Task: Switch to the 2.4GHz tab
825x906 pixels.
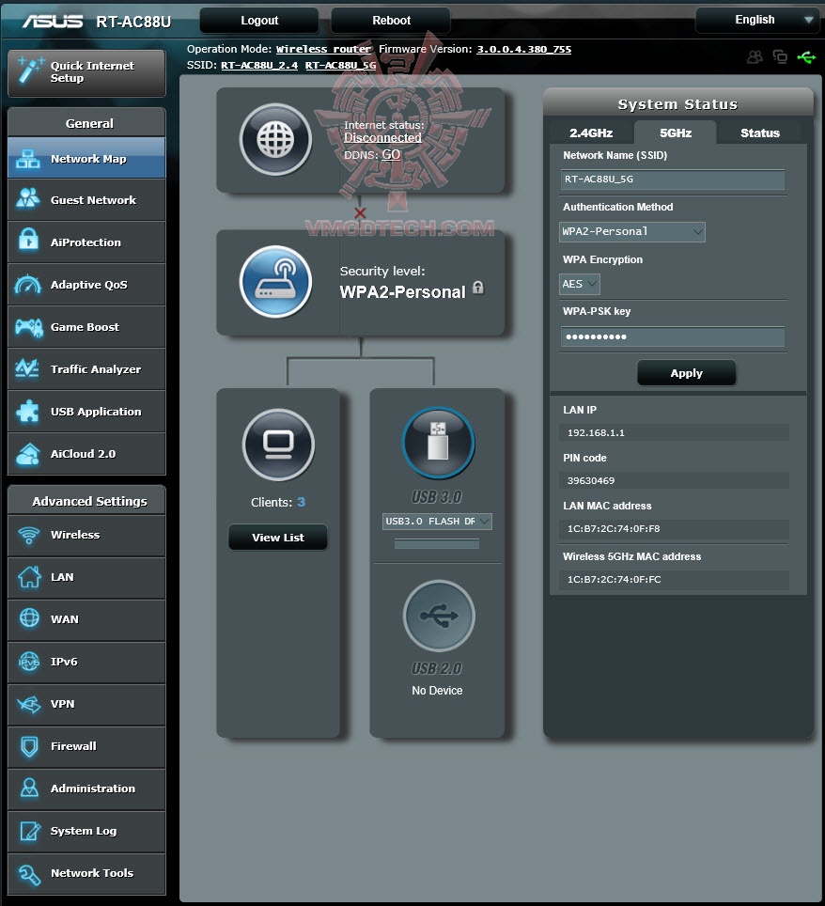Action: [x=591, y=133]
